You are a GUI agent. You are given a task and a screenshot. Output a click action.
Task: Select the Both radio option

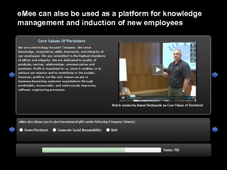pos(108,130)
